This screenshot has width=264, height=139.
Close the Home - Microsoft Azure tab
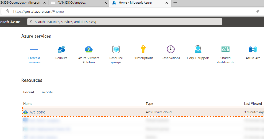[x=167, y=3]
